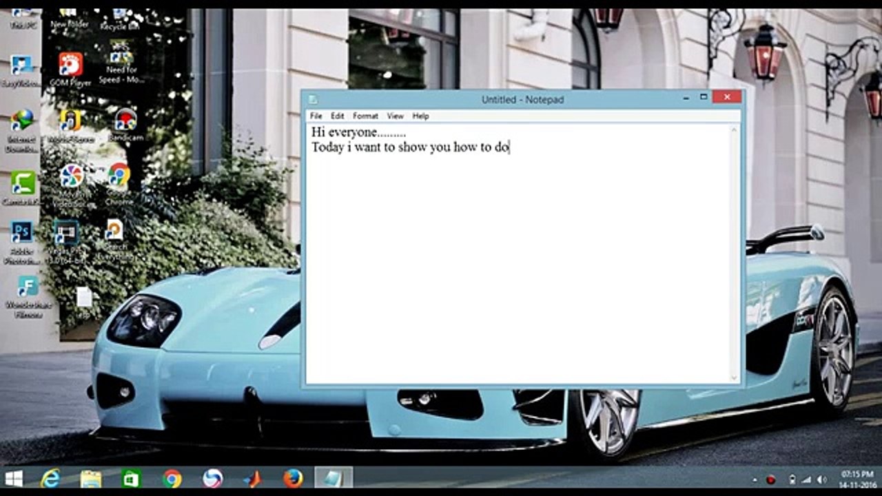Open the Windows Store taskbar icon
Screen dimensions: 882x496
[131, 478]
